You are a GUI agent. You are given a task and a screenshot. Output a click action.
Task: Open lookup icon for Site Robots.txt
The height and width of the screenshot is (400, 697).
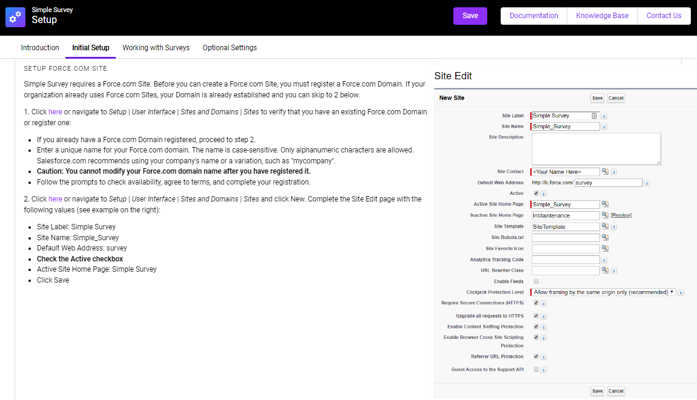[605, 237]
